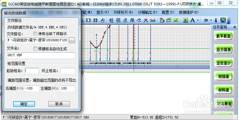Click SLCAD application icon in title bar

click(x=4, y=4)
